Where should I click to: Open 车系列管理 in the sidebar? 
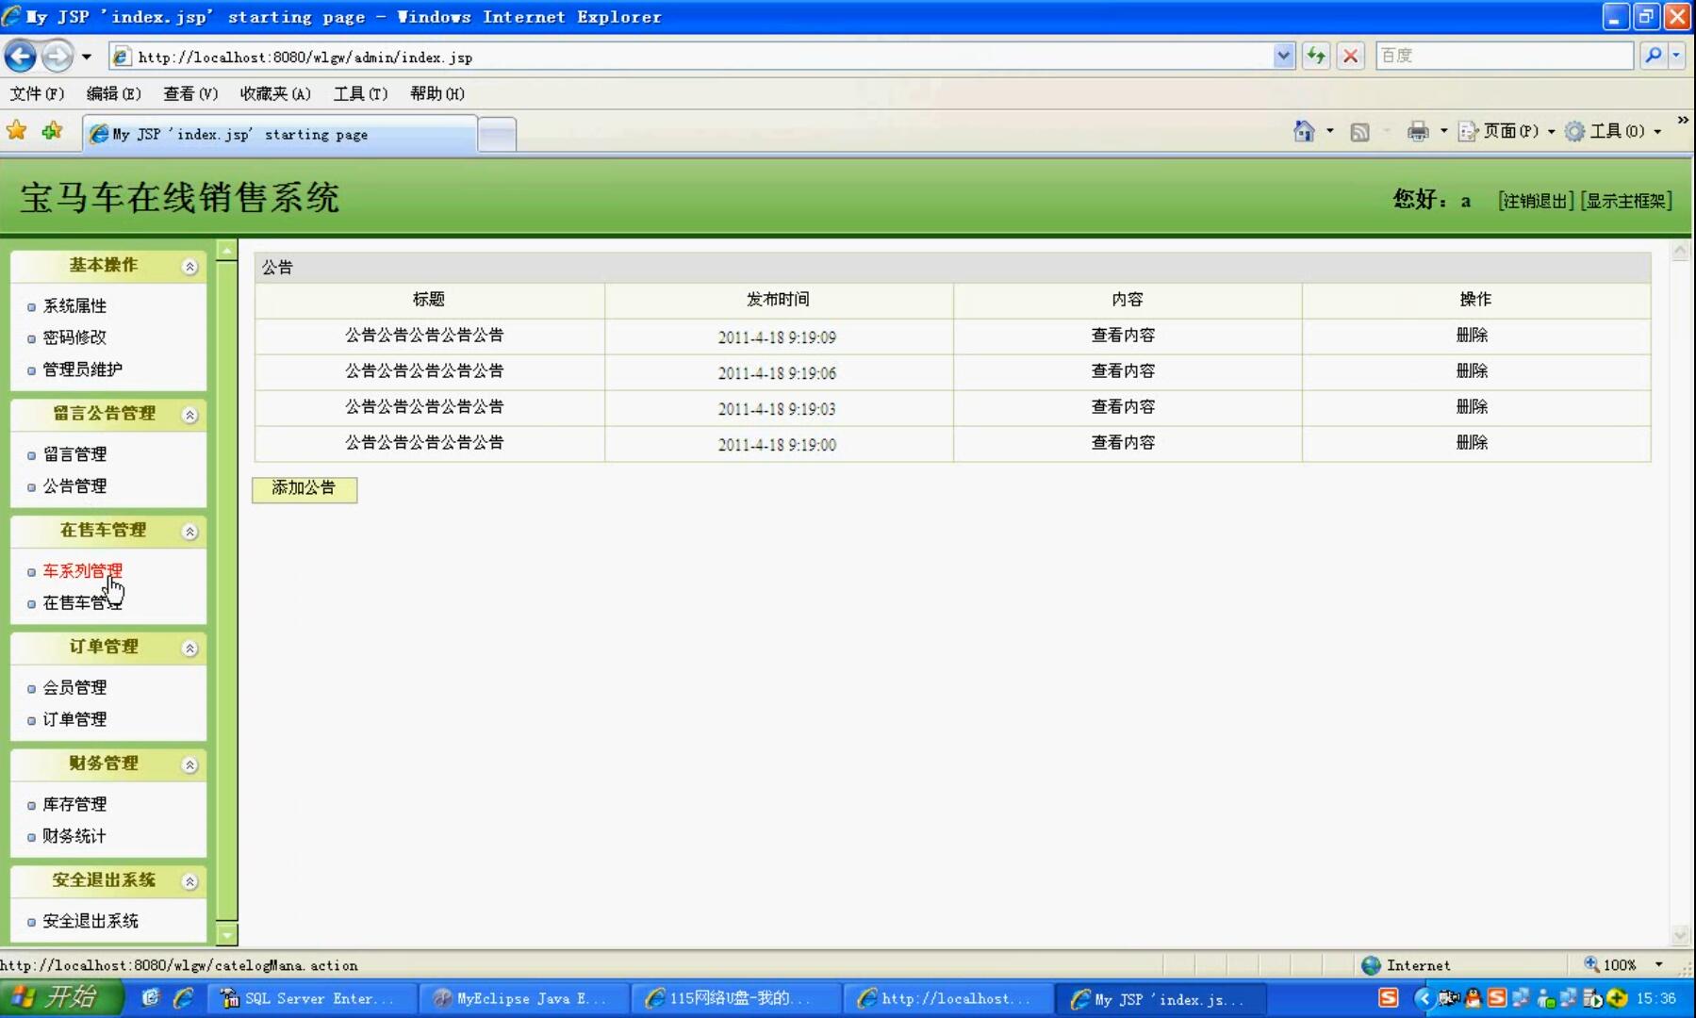coord(83,571)
